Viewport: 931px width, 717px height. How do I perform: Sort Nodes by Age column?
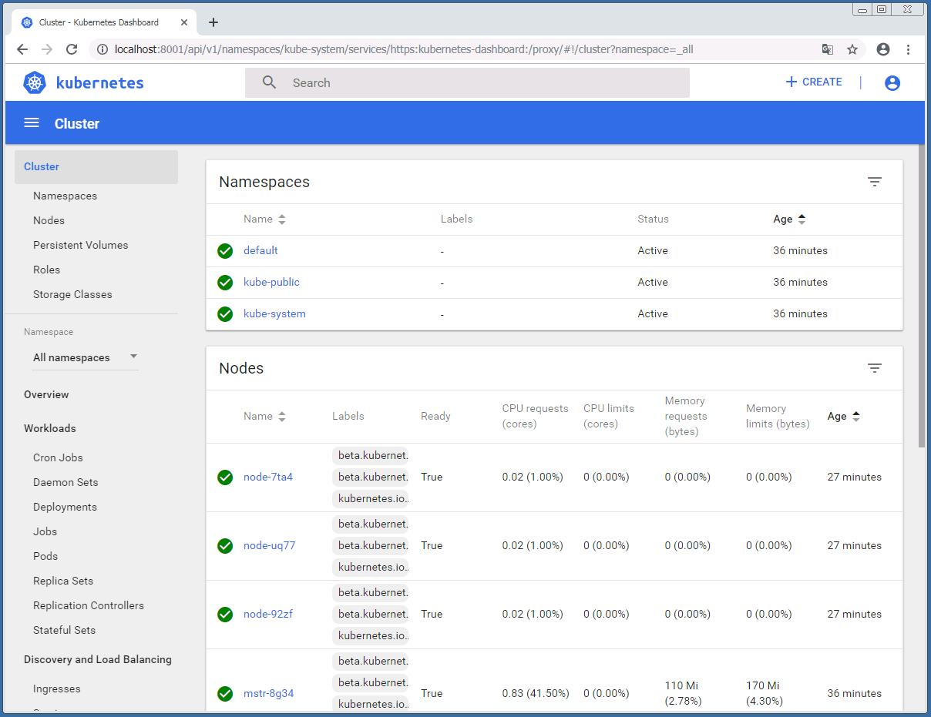843,417
